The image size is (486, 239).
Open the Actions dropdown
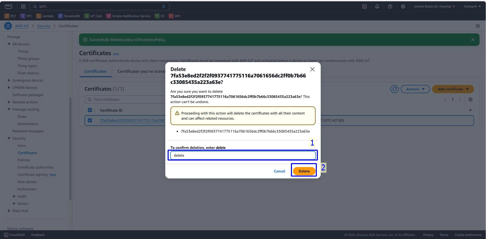(x=415, y=89)
